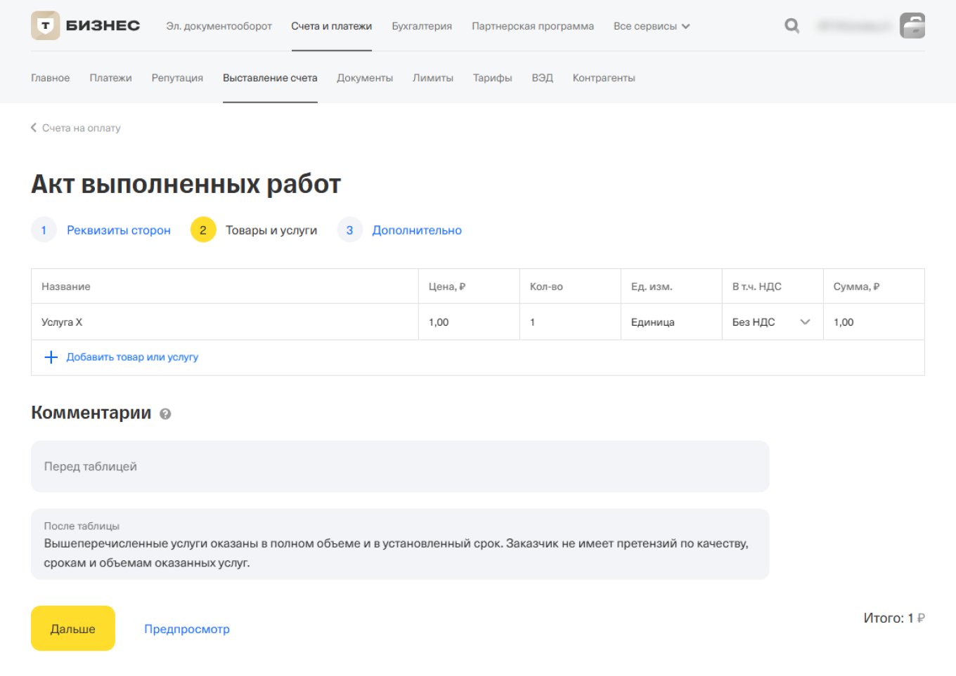
Task: Open the Комментарии help question mark
Action: 165,414
